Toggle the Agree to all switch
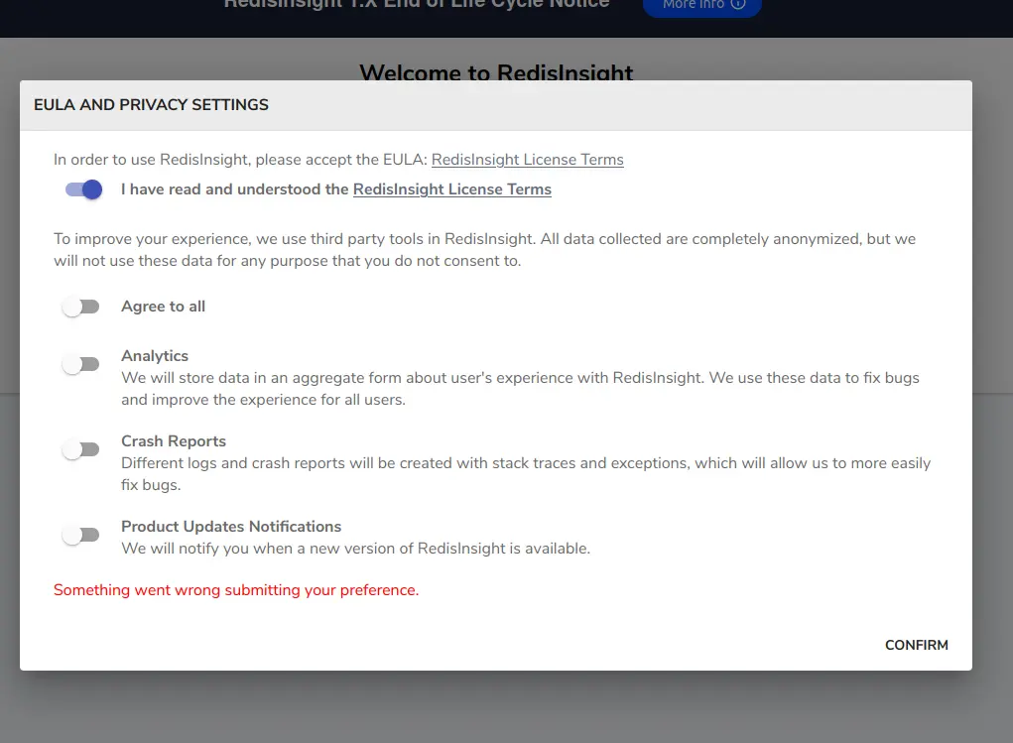Image resolution: width=1013 pixels, height=743 pixels. (x=80, y=307)
